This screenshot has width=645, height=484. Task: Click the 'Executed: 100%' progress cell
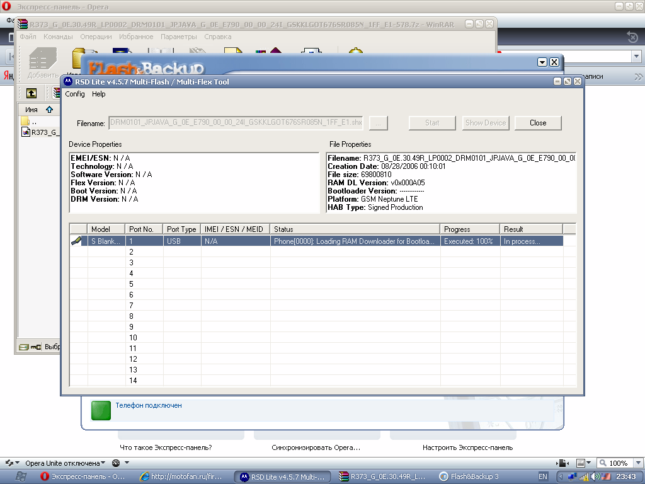pyautogui.click(x=470, y=241)
